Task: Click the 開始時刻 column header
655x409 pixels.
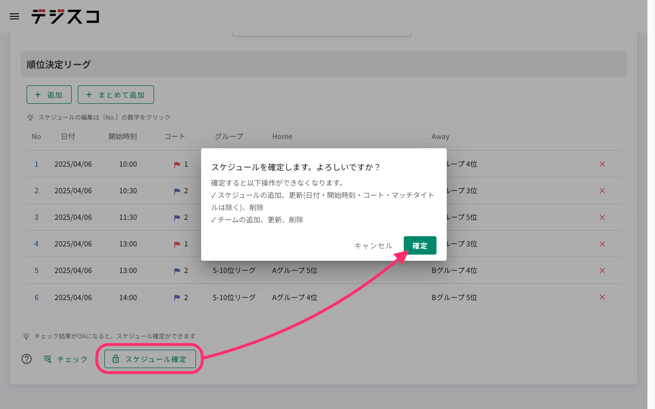Action: click(x=123, y=137)
